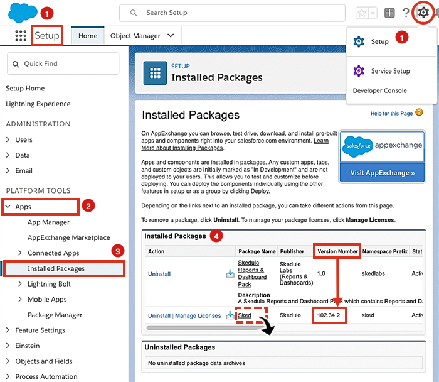
Task: Click the orange help question icon
Action: click(419, 112)
